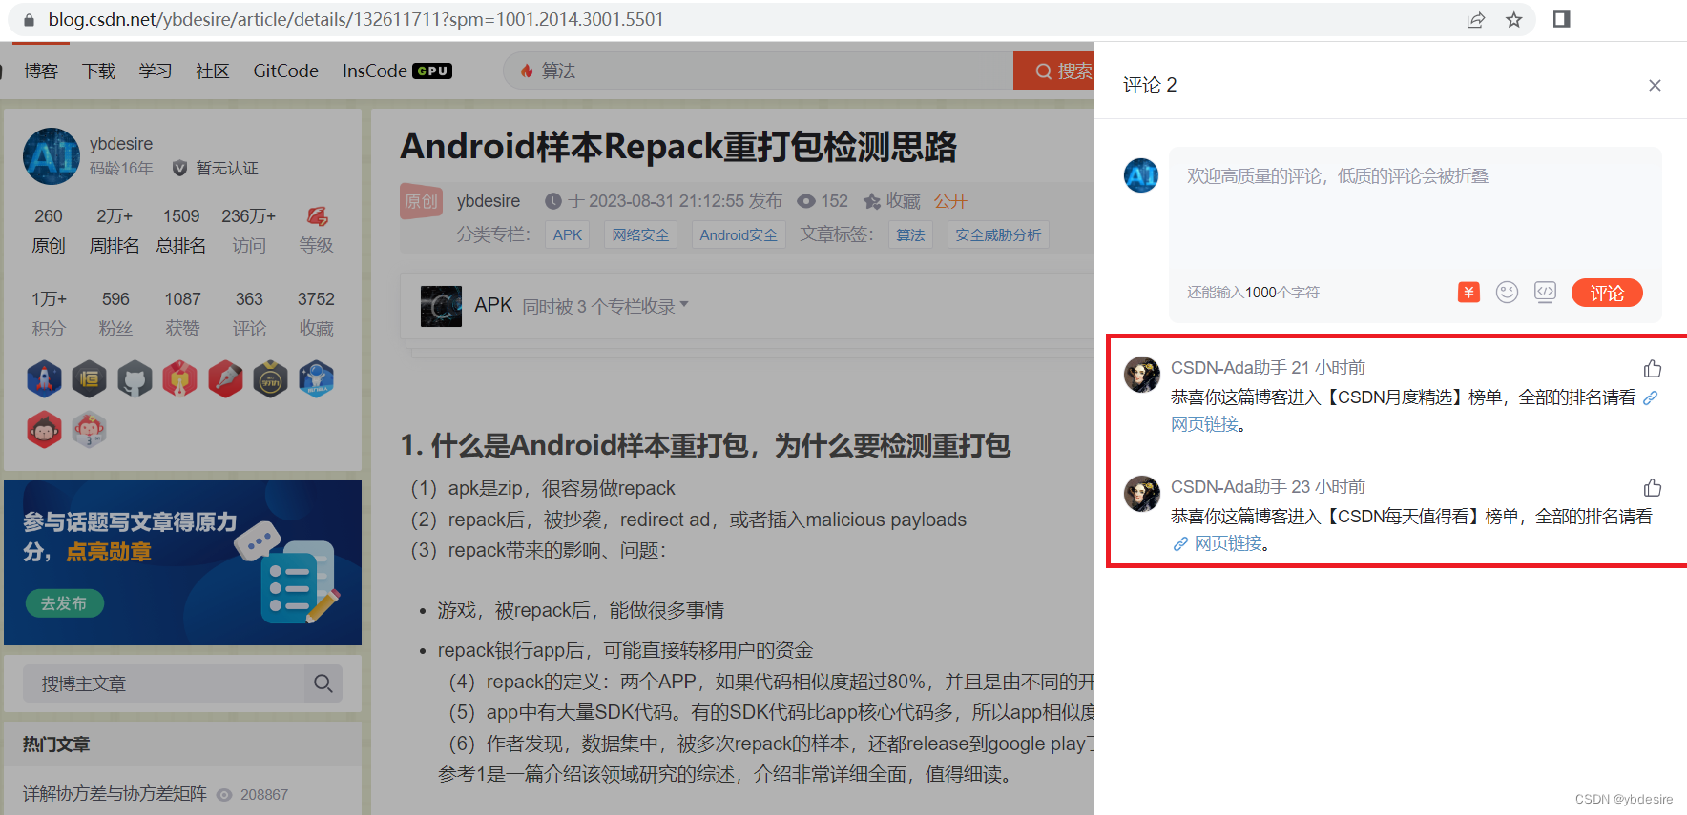Open the browser side panel icon
1687x815 pixels.
[1562, 19]
